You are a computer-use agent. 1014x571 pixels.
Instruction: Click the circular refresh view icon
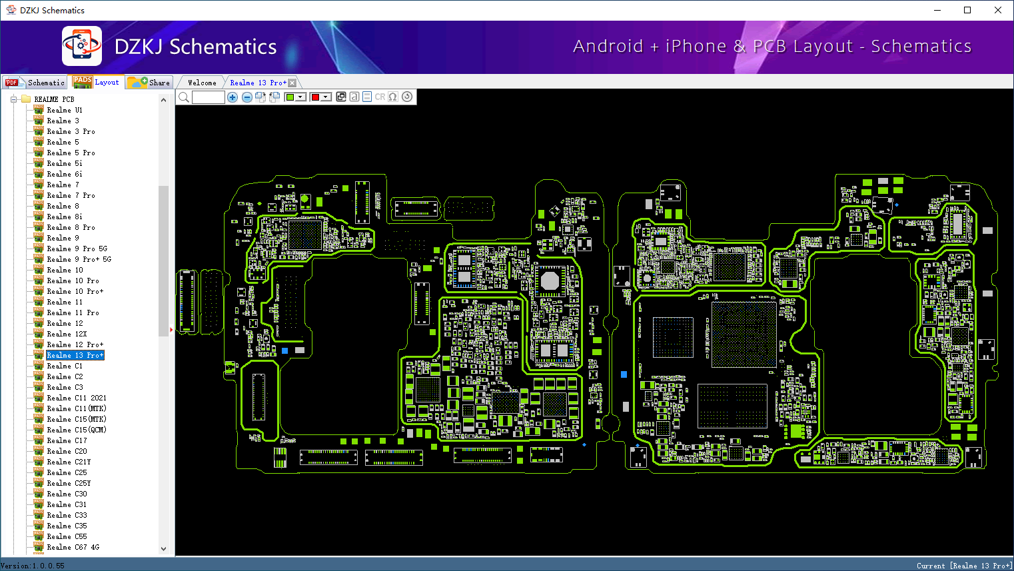407,97
